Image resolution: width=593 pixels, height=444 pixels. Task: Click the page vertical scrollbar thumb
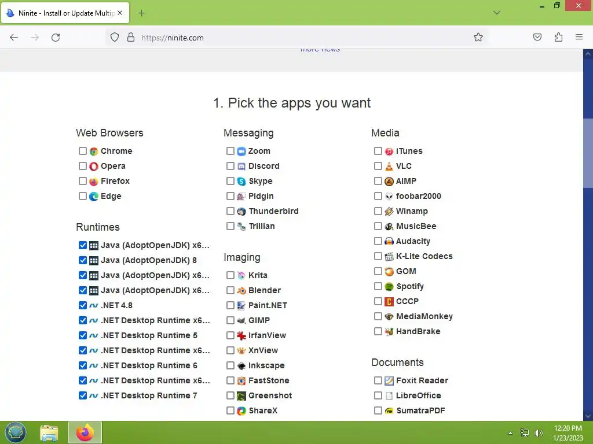coord(588,153)
